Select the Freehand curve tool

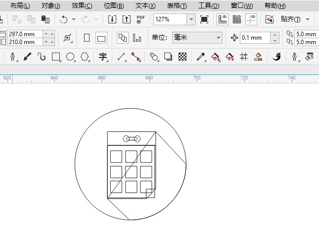(42, 57)
